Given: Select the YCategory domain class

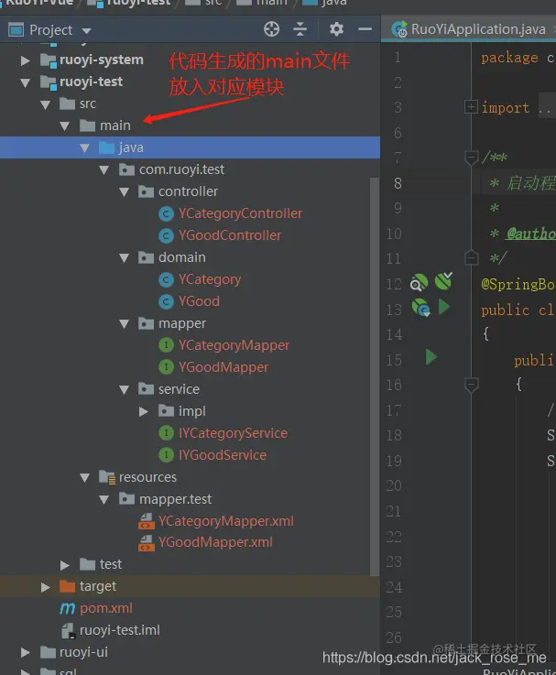Looking at the screenshot, I should coord(210,279).
